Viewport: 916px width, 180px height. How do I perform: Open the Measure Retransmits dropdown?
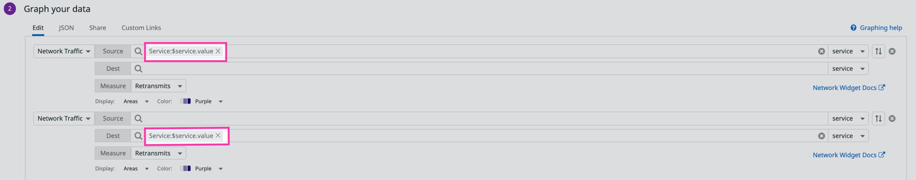[158, 86]
